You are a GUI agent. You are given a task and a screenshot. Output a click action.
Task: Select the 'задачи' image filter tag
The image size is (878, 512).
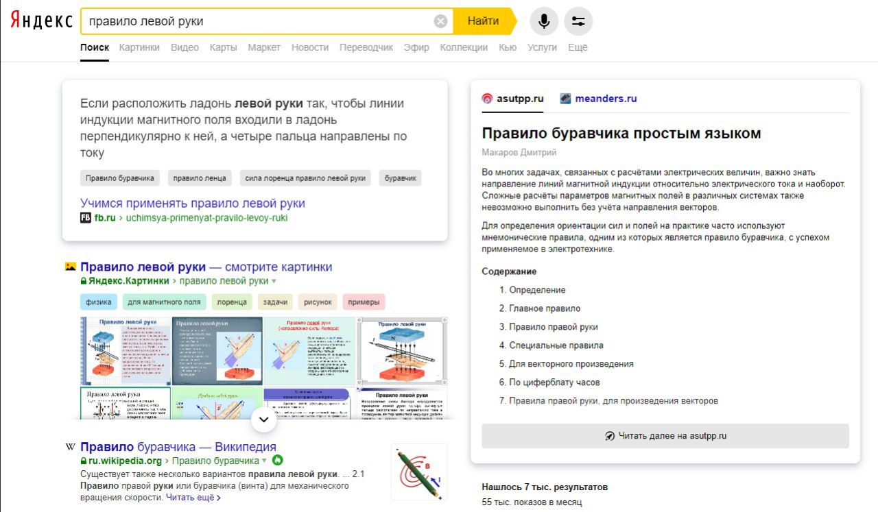[x=275, y=302]
